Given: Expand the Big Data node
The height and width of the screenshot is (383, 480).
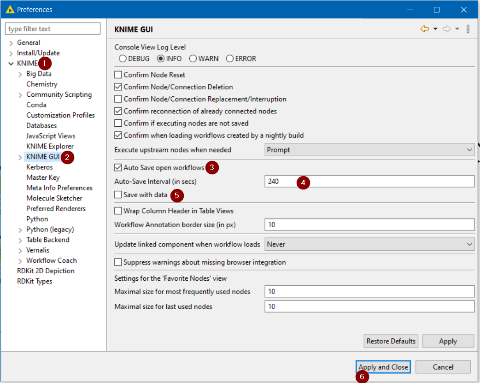Looking at the screenshot, I should 20,74.
